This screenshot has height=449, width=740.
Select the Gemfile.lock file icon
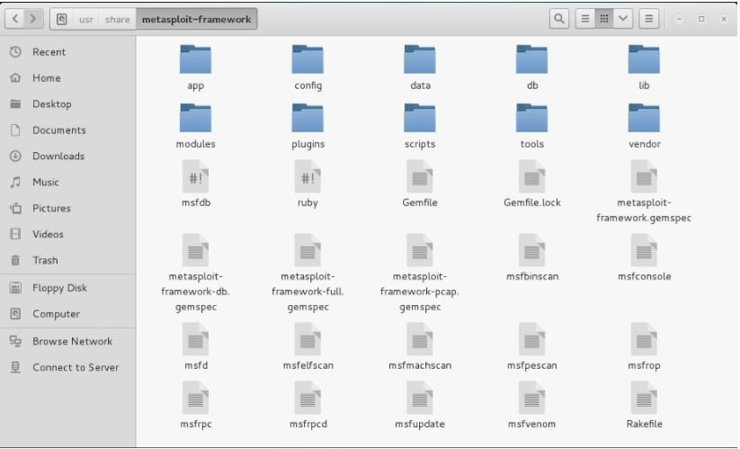tap(532, 176)
